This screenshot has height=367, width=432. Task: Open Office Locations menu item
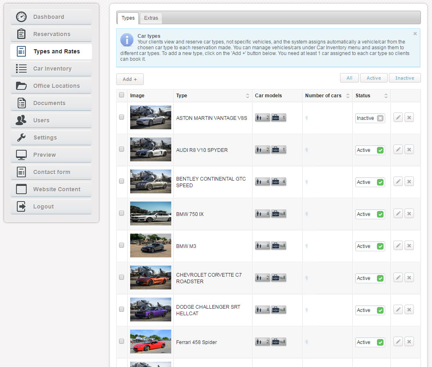pos(51,86)
